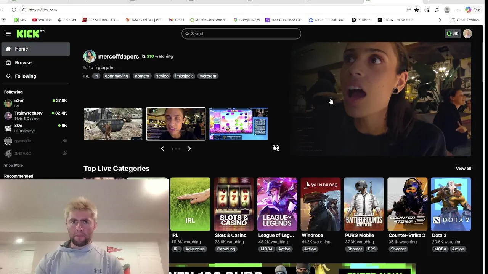Open the Kick bookmark in favorites bar
488x274 pixels.
[x=20, y=20]
